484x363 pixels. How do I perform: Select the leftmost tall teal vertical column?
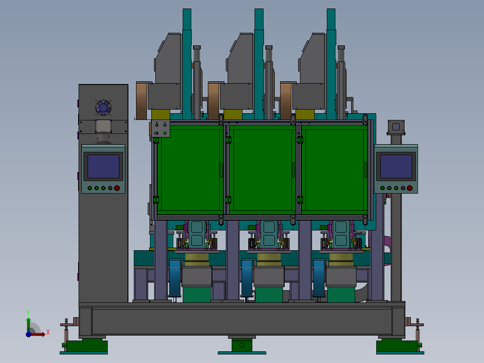click(187, 64)
